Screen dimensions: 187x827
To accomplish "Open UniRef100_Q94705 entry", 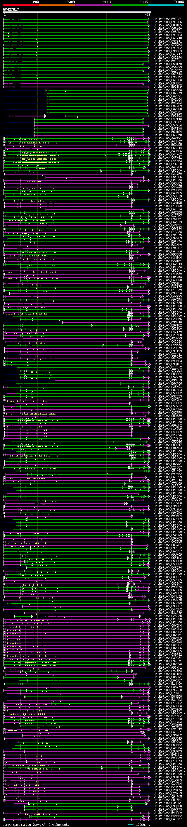I will pos(168,796).
